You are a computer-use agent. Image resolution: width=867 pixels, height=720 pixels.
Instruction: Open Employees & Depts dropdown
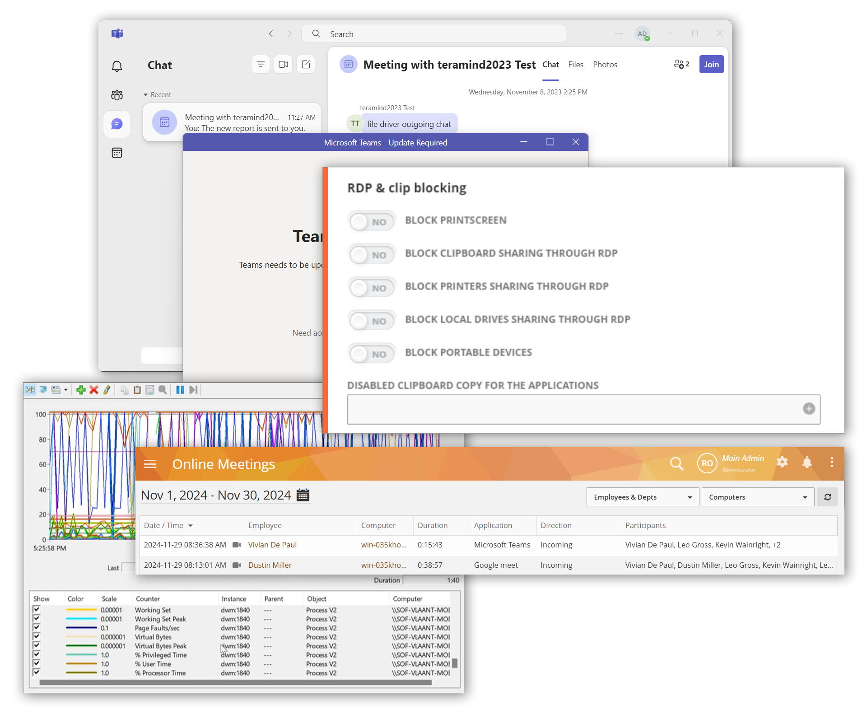click(643, 497)
